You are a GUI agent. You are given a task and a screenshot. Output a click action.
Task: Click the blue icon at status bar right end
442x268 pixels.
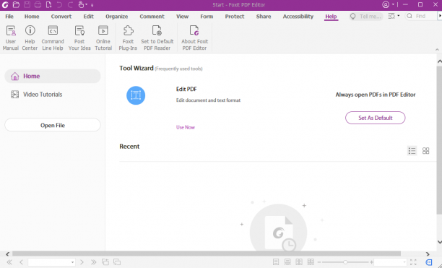click(429, 262)
